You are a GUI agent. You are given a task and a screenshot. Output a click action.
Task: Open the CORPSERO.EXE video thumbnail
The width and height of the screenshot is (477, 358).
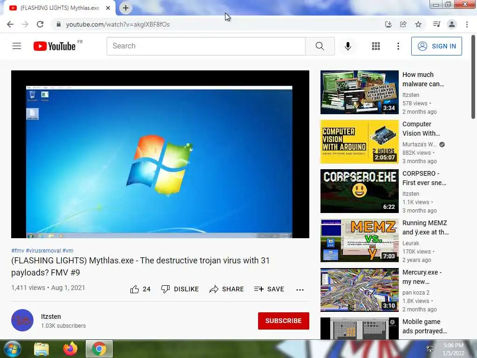click(359, 191)
